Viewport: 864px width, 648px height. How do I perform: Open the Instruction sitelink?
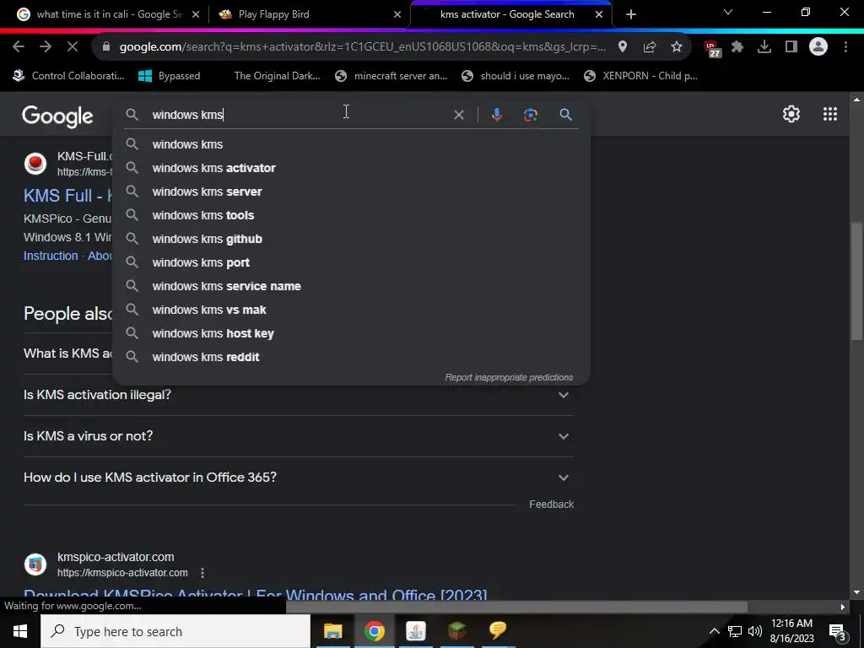tap(51, 256)
